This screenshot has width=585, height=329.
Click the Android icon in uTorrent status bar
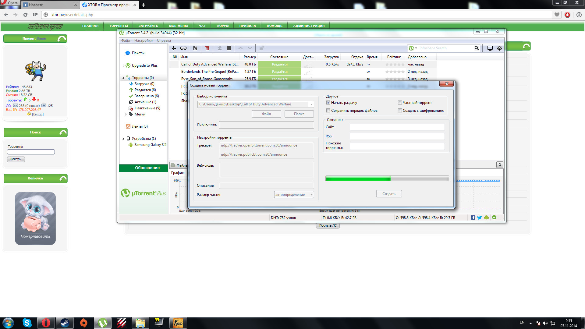[x=486, y=218]
